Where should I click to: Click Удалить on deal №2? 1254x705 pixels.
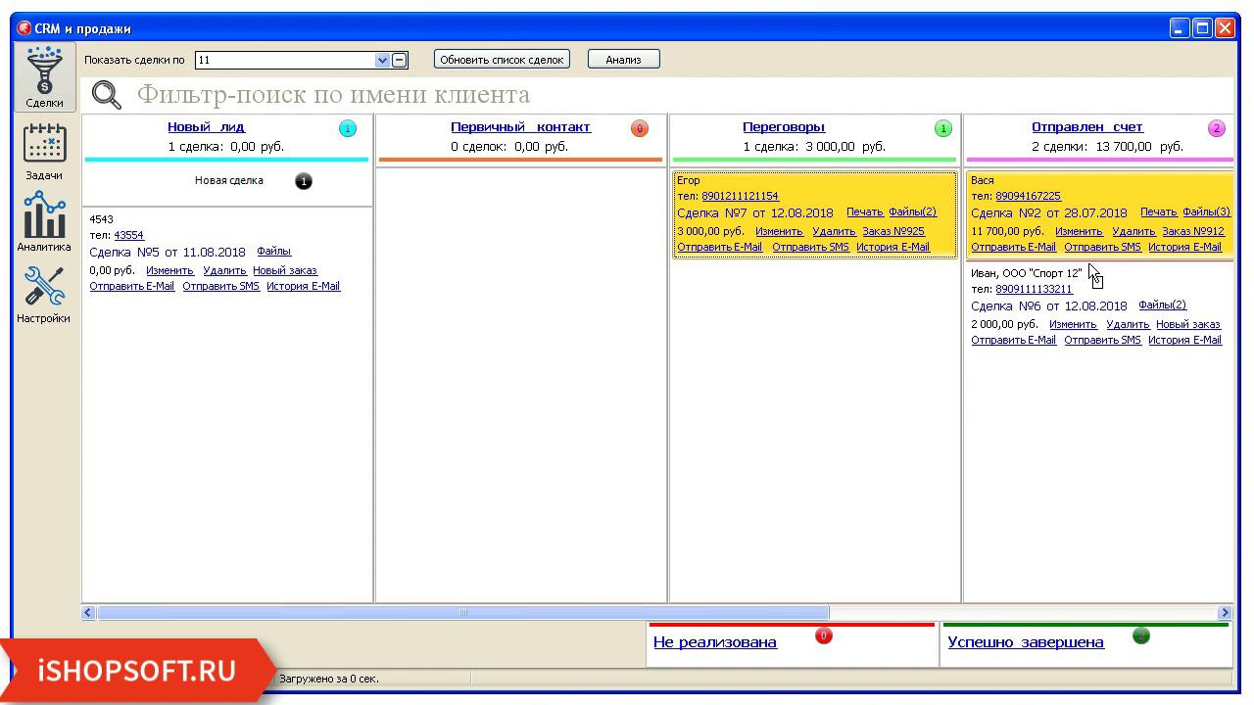point(1133,232)
